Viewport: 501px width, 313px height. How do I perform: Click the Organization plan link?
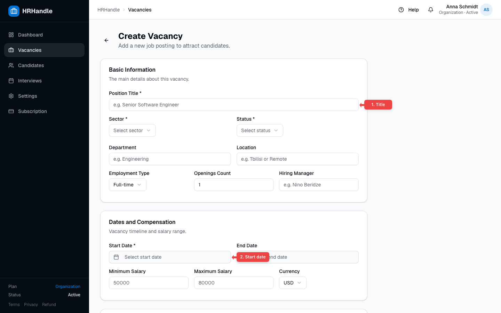pyautogui.click(x=68, y=287)
